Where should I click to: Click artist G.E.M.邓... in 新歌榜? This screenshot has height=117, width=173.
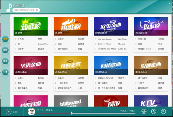43,44
